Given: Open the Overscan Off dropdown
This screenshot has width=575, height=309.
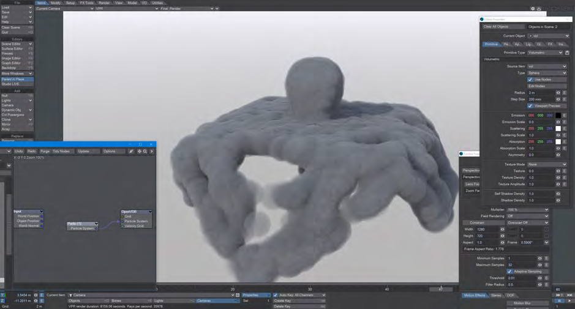Looking at the screenshot, I should (528, 223).
